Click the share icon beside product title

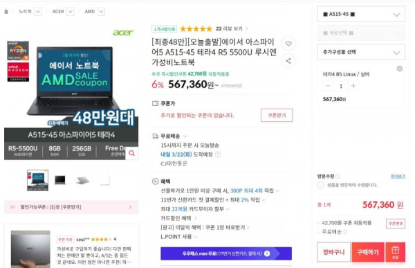(x=288, y=61)
